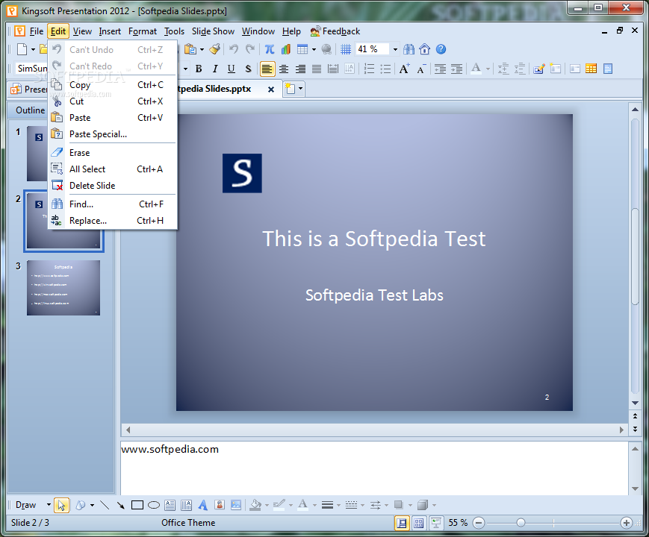Expand the Draw menu dropdown
649x537 pixels.
(49, 505)
